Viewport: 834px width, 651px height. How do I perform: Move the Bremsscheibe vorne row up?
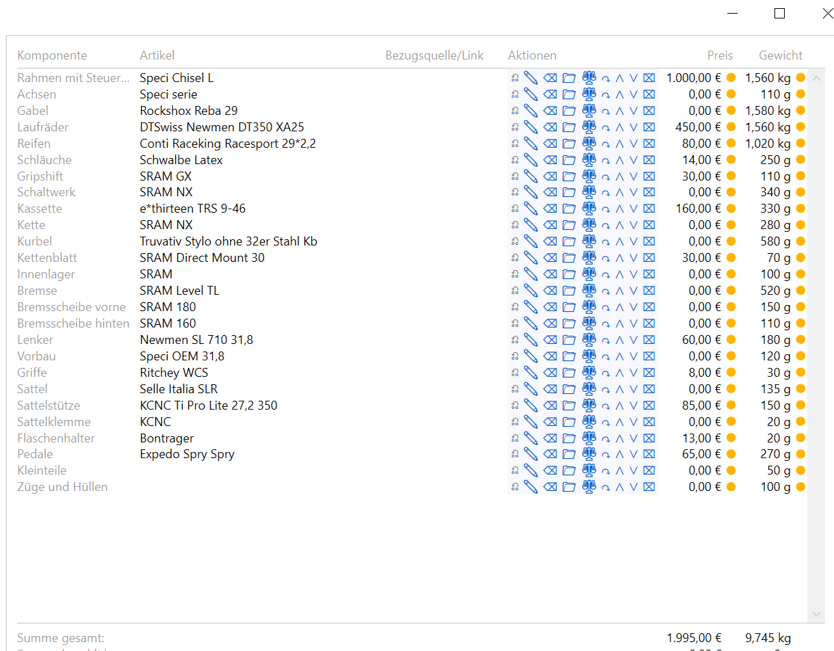[x=620, y=307]
